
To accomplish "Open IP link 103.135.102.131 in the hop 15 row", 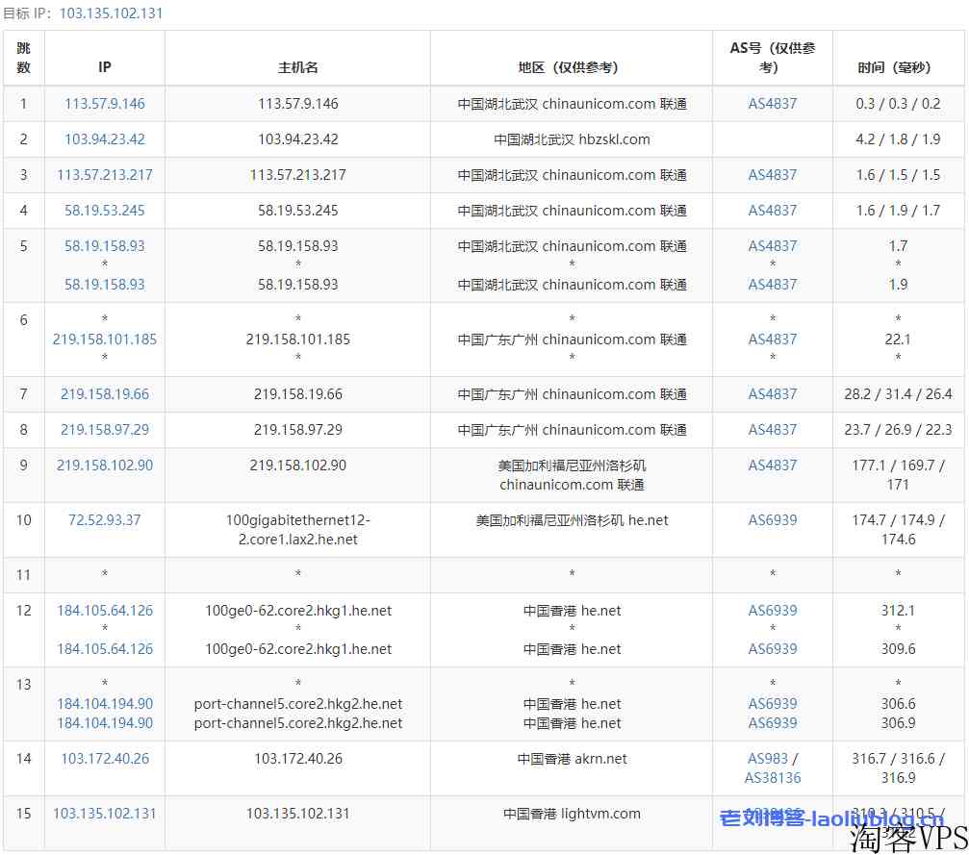I will (x=105, y=814).
